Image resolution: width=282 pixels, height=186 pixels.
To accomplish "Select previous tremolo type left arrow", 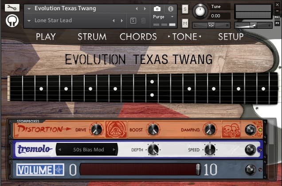I will coord(59,150).
